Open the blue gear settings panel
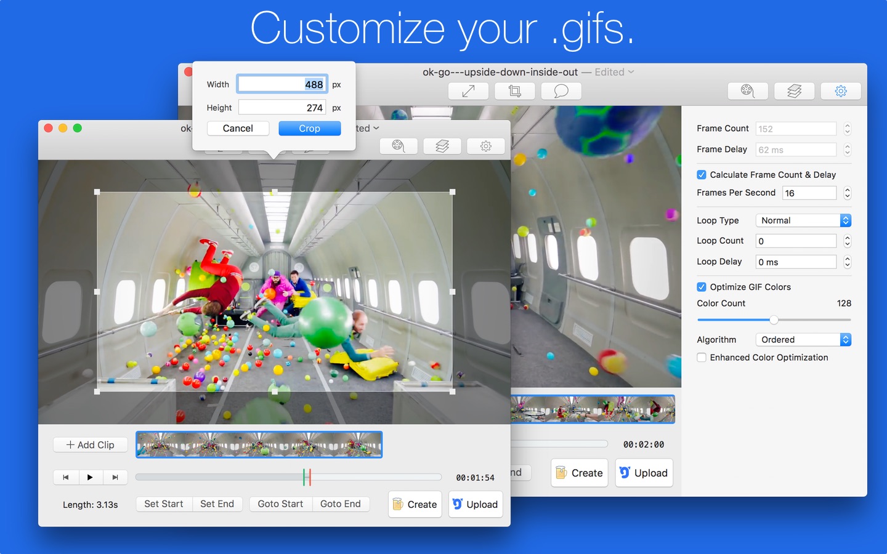Screen dimensions: 887x554 click(x=840, y=91)
